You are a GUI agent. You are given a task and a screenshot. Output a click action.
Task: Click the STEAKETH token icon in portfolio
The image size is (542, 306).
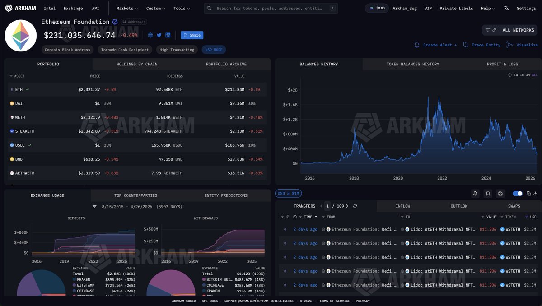coord(12,131)
